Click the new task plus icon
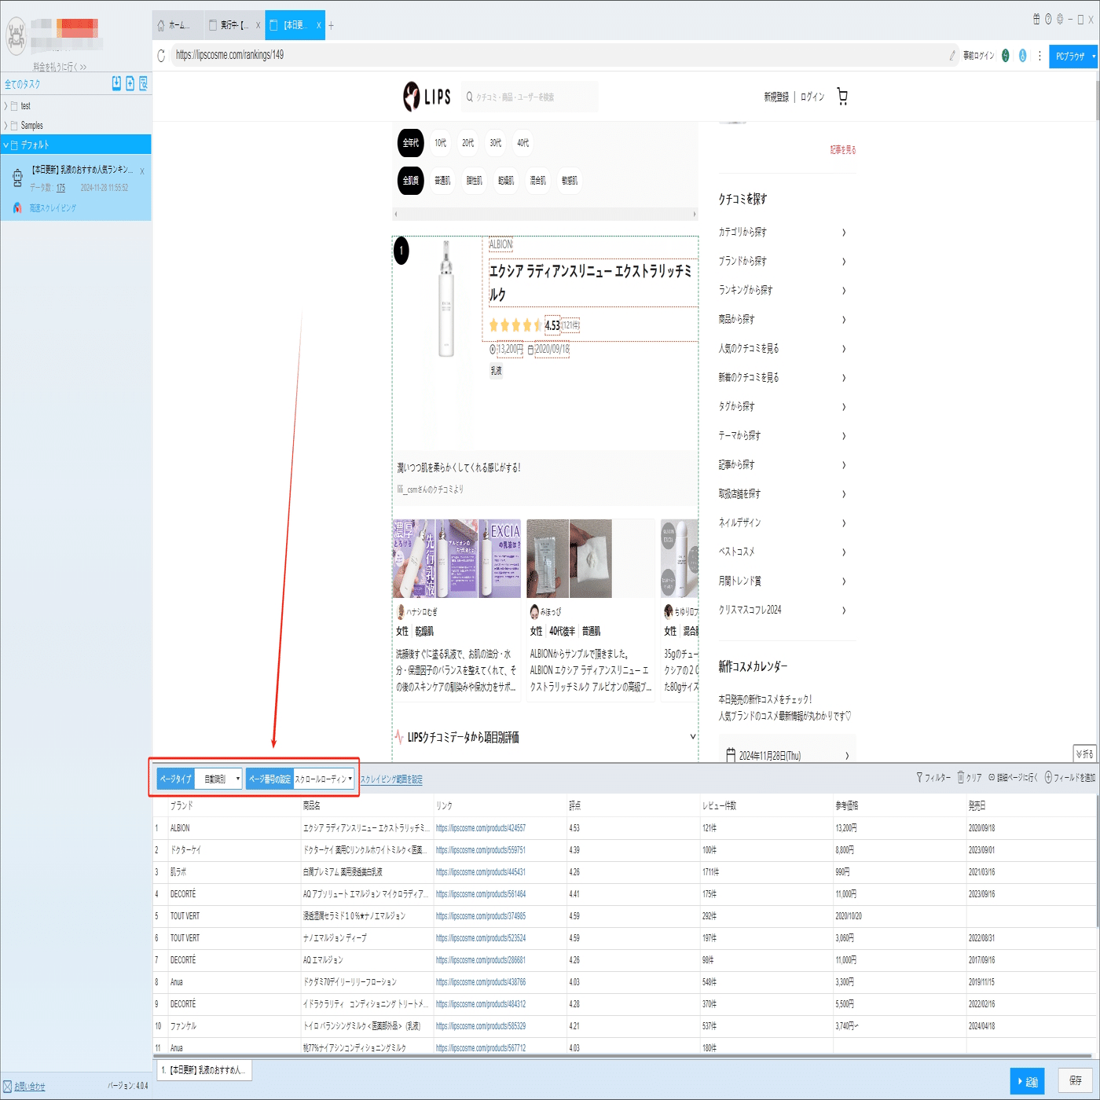1100x1100 pixels. [x=130, y=83]
